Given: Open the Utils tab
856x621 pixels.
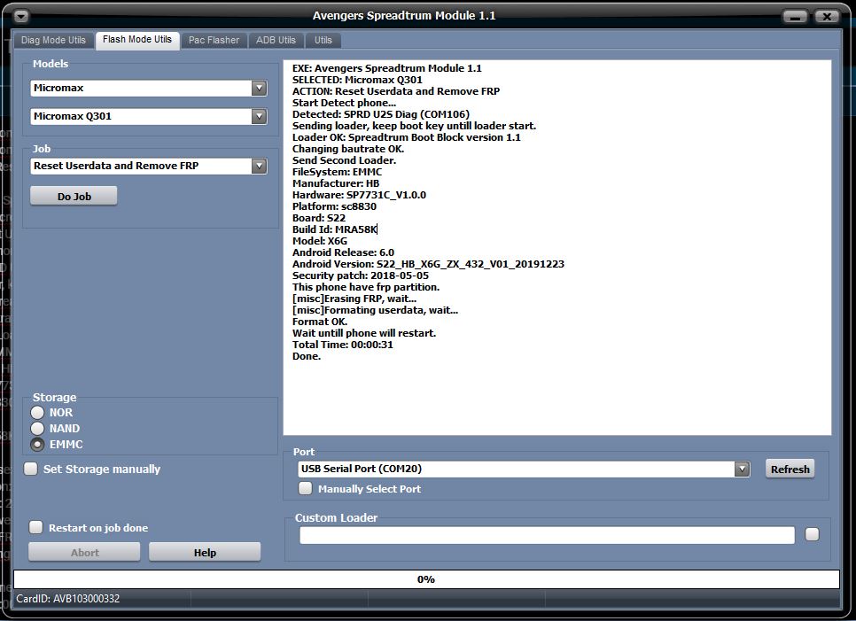Looking at the screenshot, I should tap(323, 40).
